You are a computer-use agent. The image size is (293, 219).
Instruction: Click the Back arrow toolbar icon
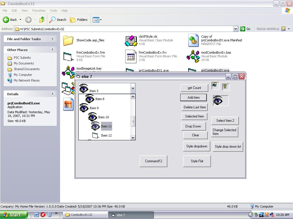6,20
